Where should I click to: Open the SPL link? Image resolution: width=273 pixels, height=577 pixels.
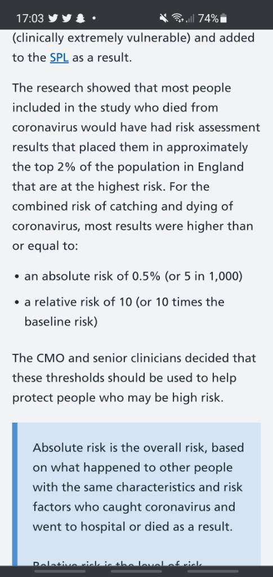coord(59,58)
